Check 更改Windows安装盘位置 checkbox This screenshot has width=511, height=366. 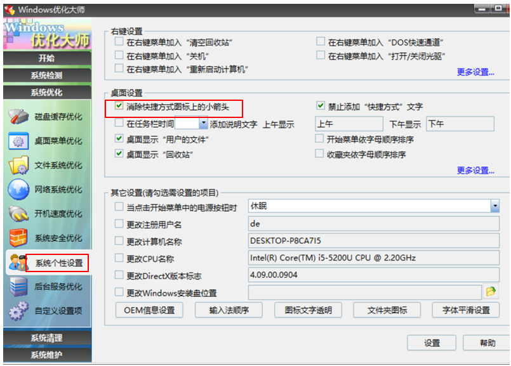pyautogui.click(x=119, y=292)
